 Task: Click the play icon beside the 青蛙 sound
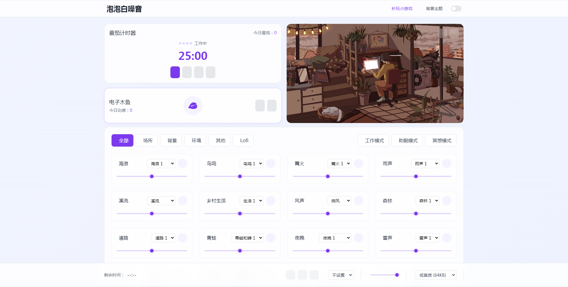[270, 237]
